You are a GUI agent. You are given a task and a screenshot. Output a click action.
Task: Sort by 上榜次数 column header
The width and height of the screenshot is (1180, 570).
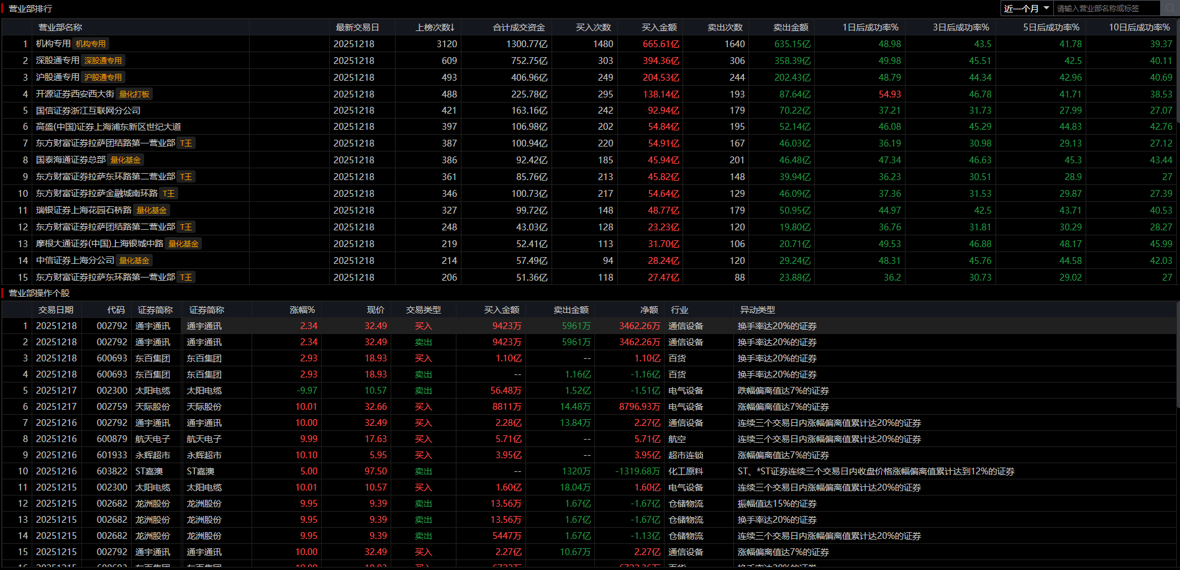(x=435, y=27)
